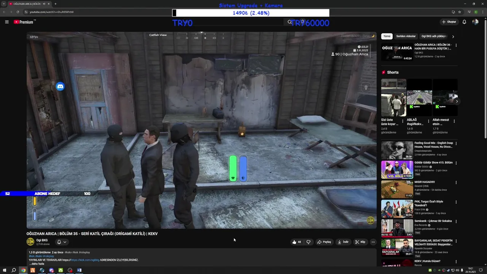Image resolution: width=487 pixels, height=274 pixels.
Task: Open more actions ellipsis under video
Action: [x=373, y=242]
